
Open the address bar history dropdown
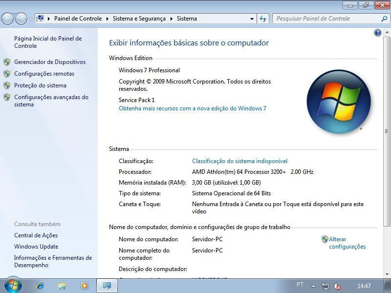tap(252, 19)
